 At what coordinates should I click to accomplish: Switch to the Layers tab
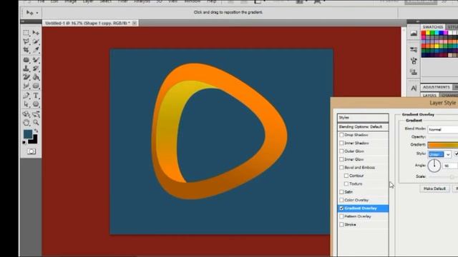429,95
